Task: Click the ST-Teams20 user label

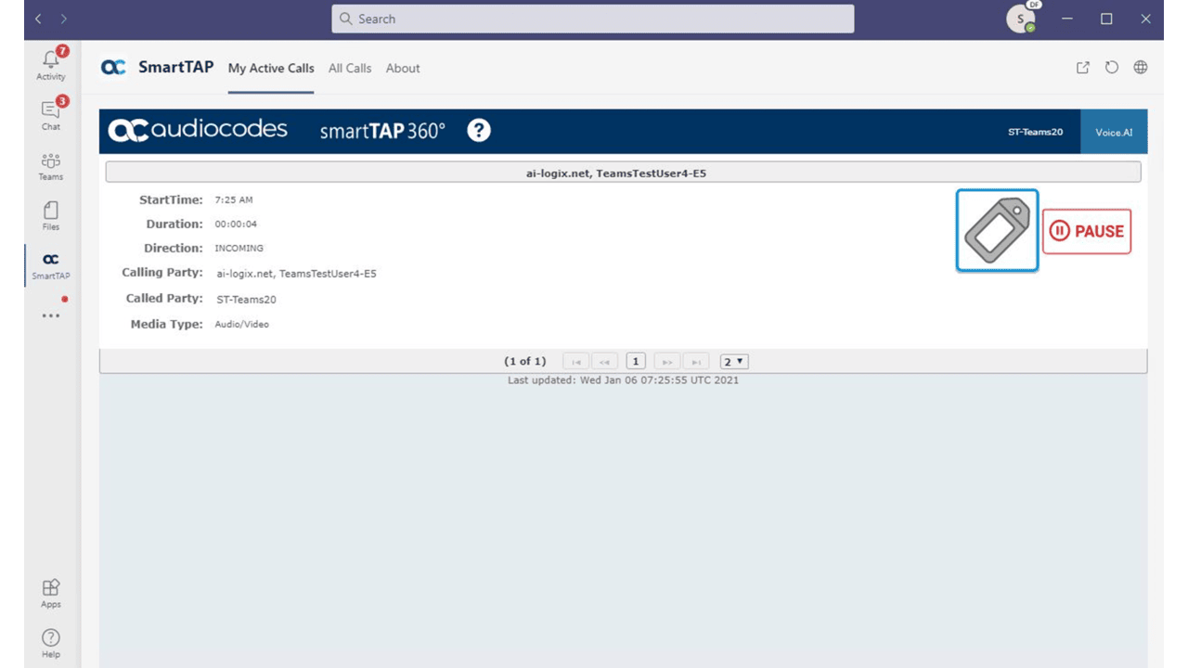Action: (x=1036, y=132)
